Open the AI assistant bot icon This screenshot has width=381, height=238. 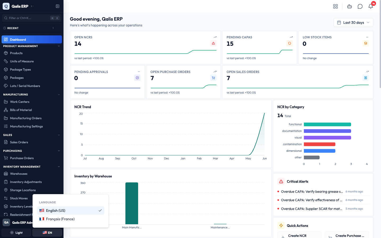pos(350,6)
